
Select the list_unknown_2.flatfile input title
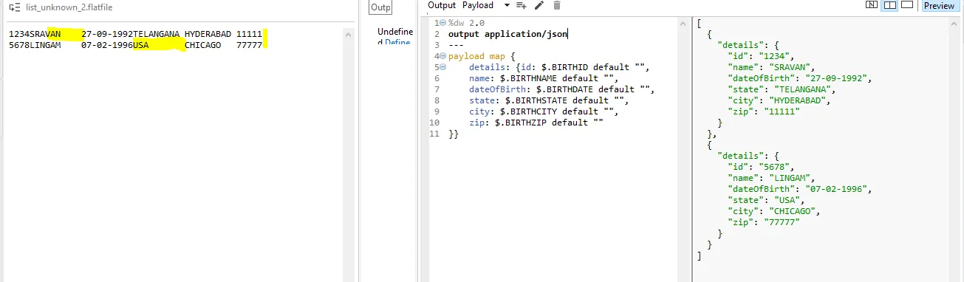pyautogui.click(x=69, y=7)
